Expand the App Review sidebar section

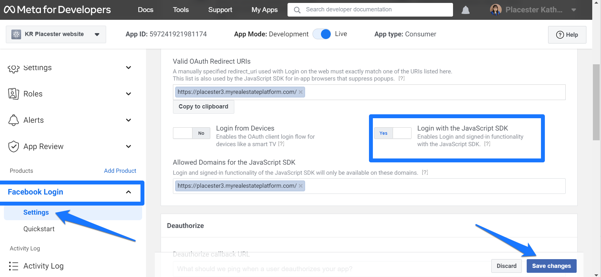click(129, 146)
